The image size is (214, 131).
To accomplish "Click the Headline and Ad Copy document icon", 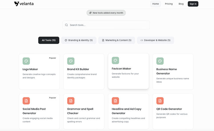I will coord(115,101).
